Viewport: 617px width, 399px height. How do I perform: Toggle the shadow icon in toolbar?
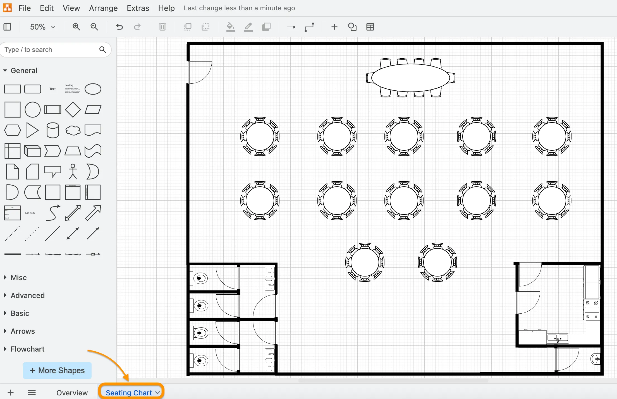266,27
